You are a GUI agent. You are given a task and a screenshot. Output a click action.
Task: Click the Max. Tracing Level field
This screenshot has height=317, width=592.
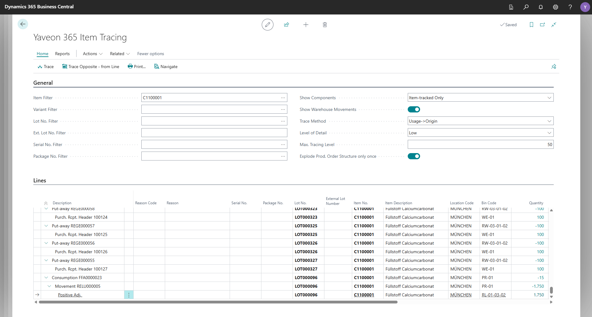click(x=480, y=144)
